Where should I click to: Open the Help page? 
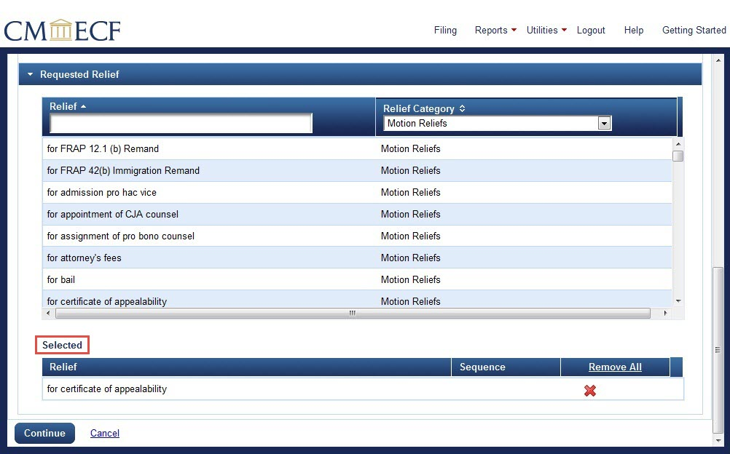634,31
